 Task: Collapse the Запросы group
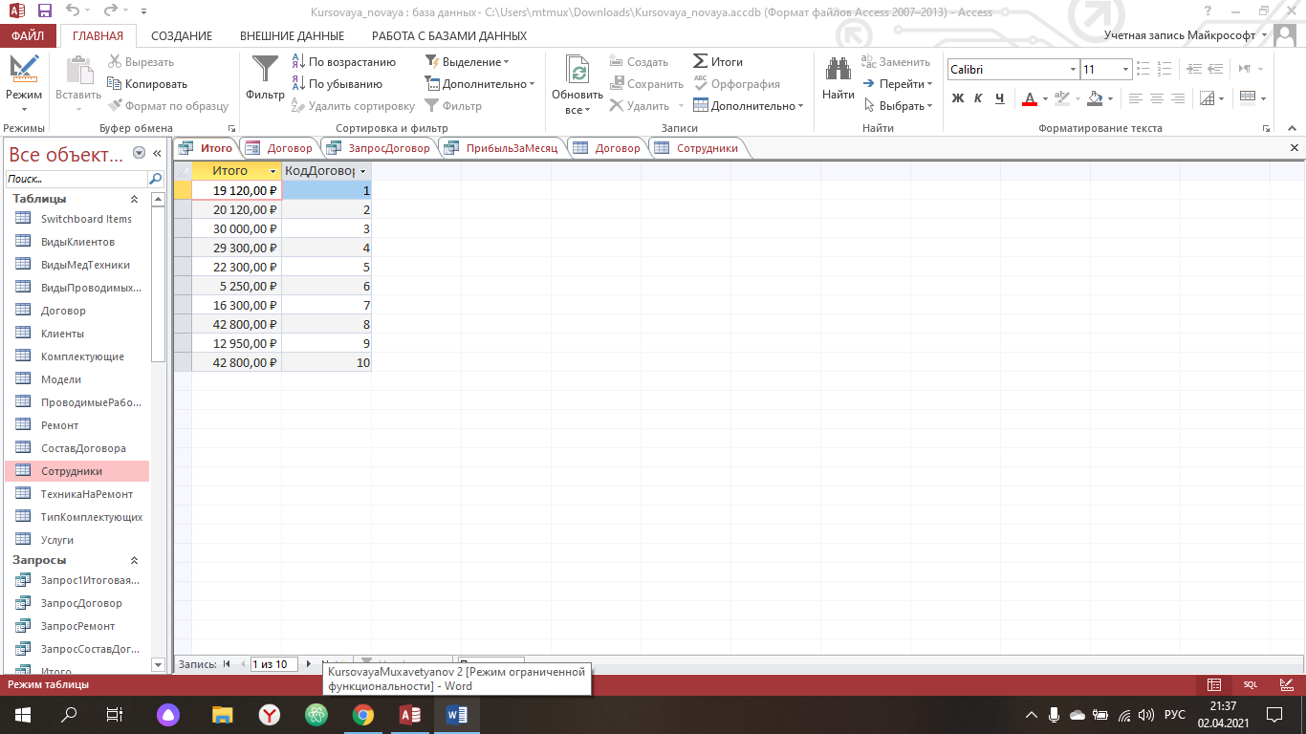pos(134,560)
